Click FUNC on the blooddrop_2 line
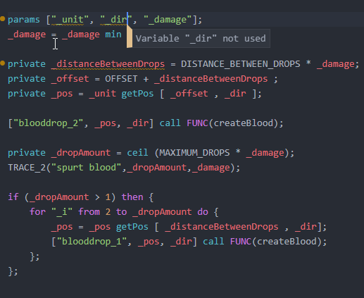Screen dimensions: 364x298 (197, 123)
